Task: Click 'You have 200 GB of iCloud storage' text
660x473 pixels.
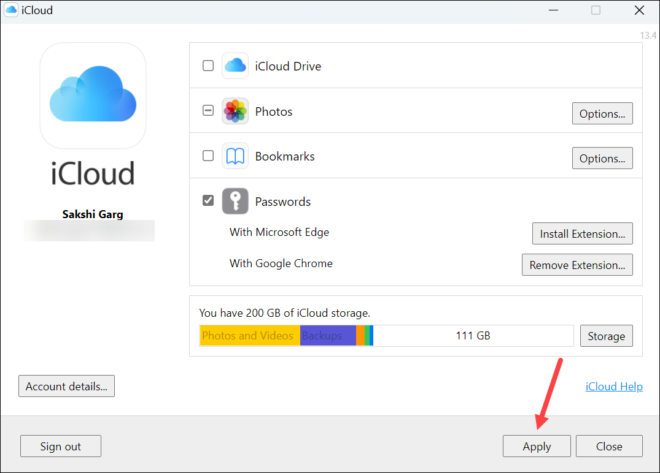Action: click(284, 313)
